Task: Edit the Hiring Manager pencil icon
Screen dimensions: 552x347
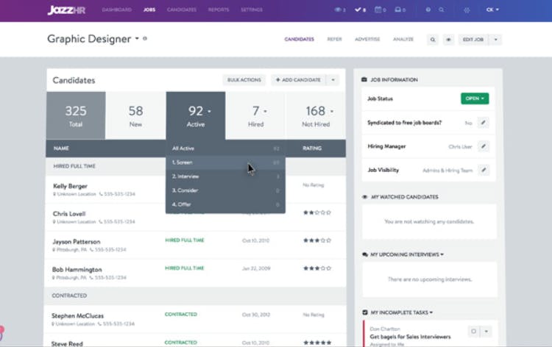Action: pos(484,146)
